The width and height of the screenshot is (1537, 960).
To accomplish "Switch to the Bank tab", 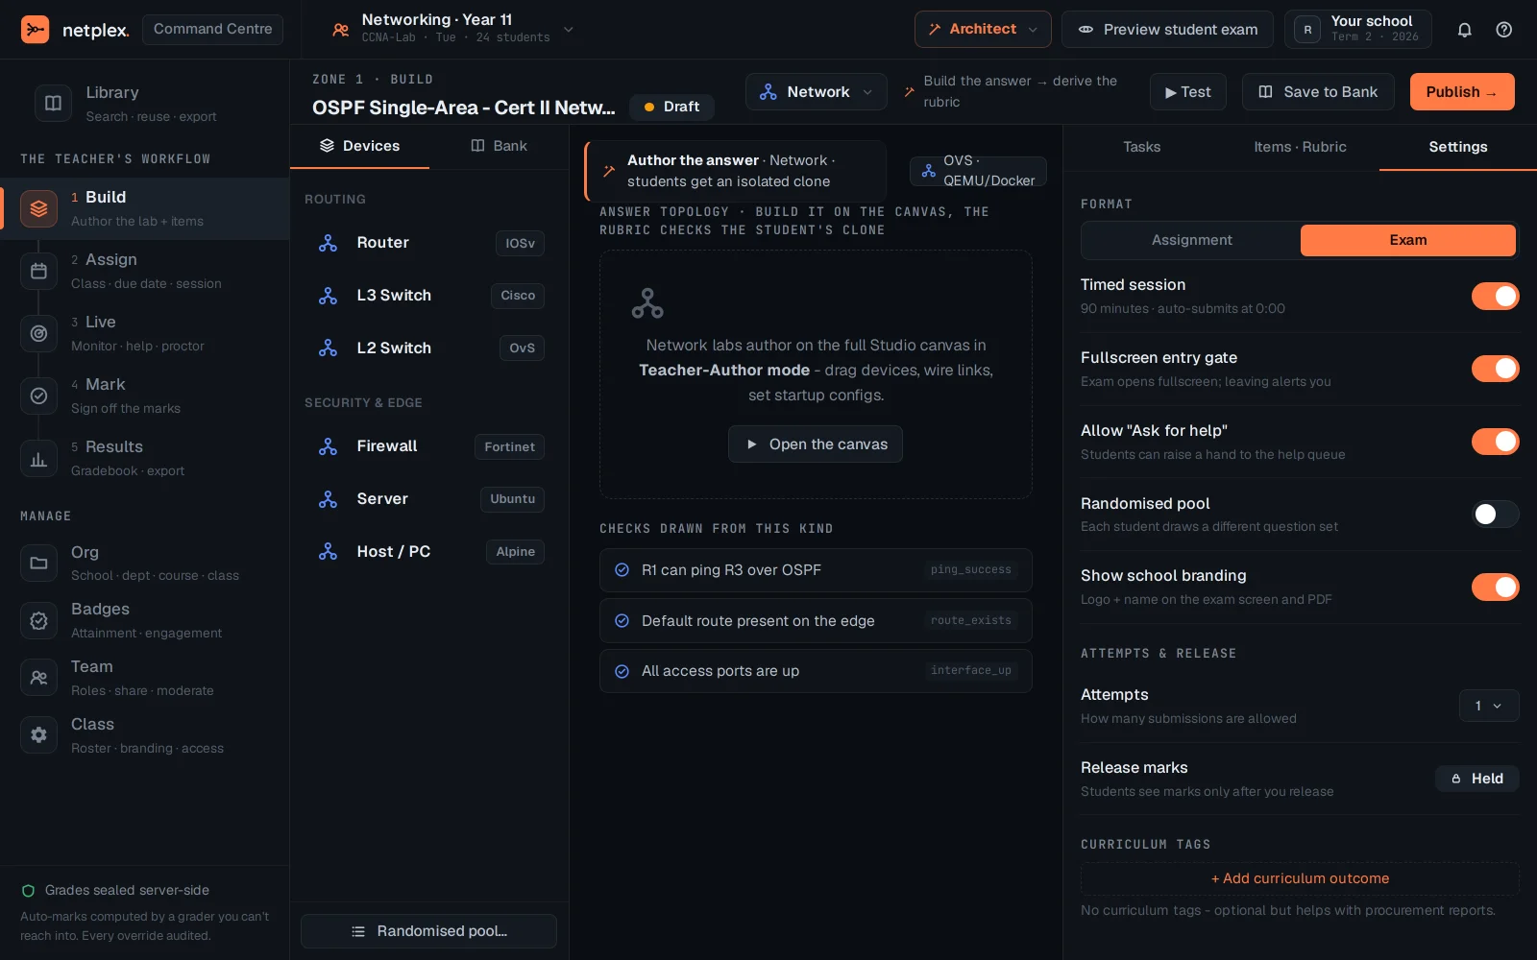I will point(499,146).
